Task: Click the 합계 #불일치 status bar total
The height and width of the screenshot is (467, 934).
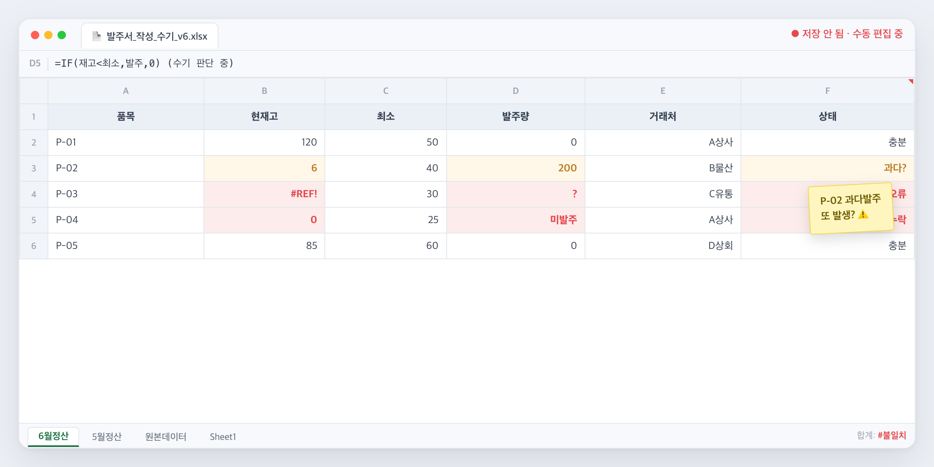Action: coord(881,435)
